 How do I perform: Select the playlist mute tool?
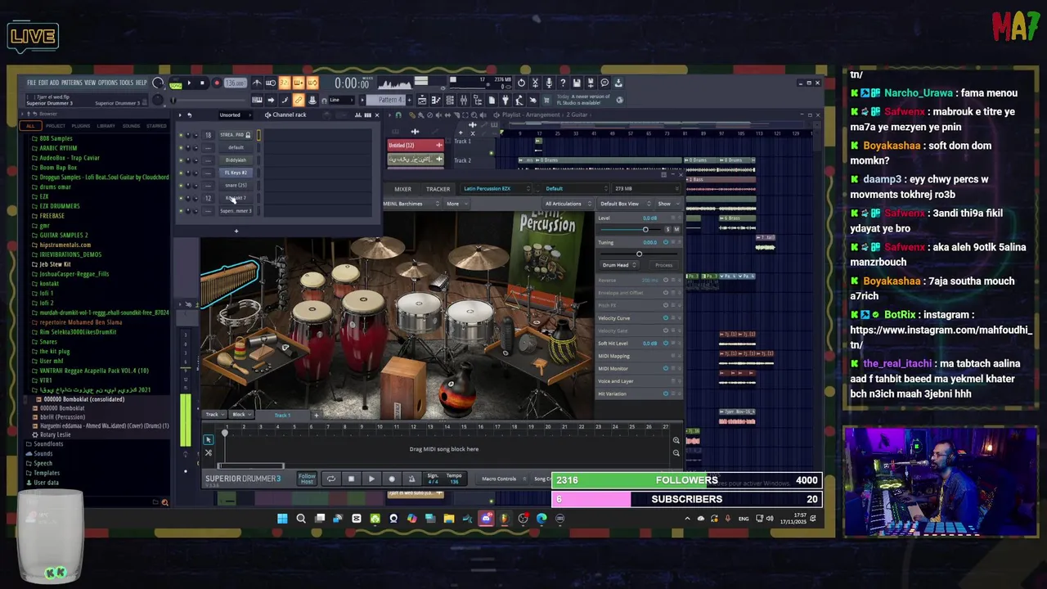[x=438, y=115]
